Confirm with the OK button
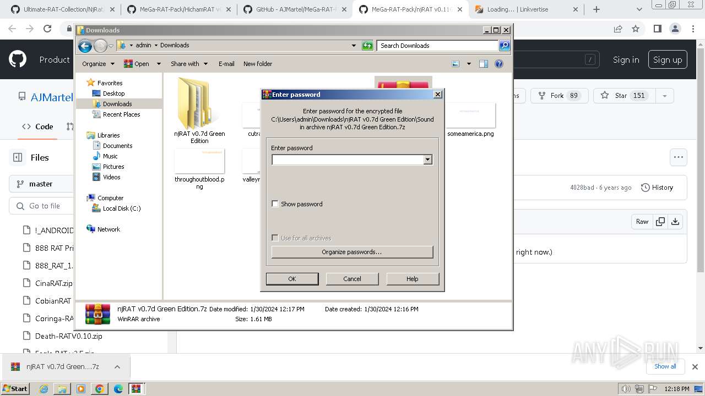Viewport: 705px width, 396px height. (x=292, y=279)
